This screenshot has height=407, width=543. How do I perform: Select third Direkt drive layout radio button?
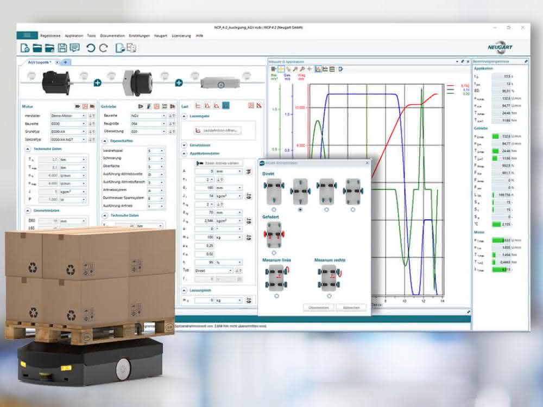click(326, 209)
